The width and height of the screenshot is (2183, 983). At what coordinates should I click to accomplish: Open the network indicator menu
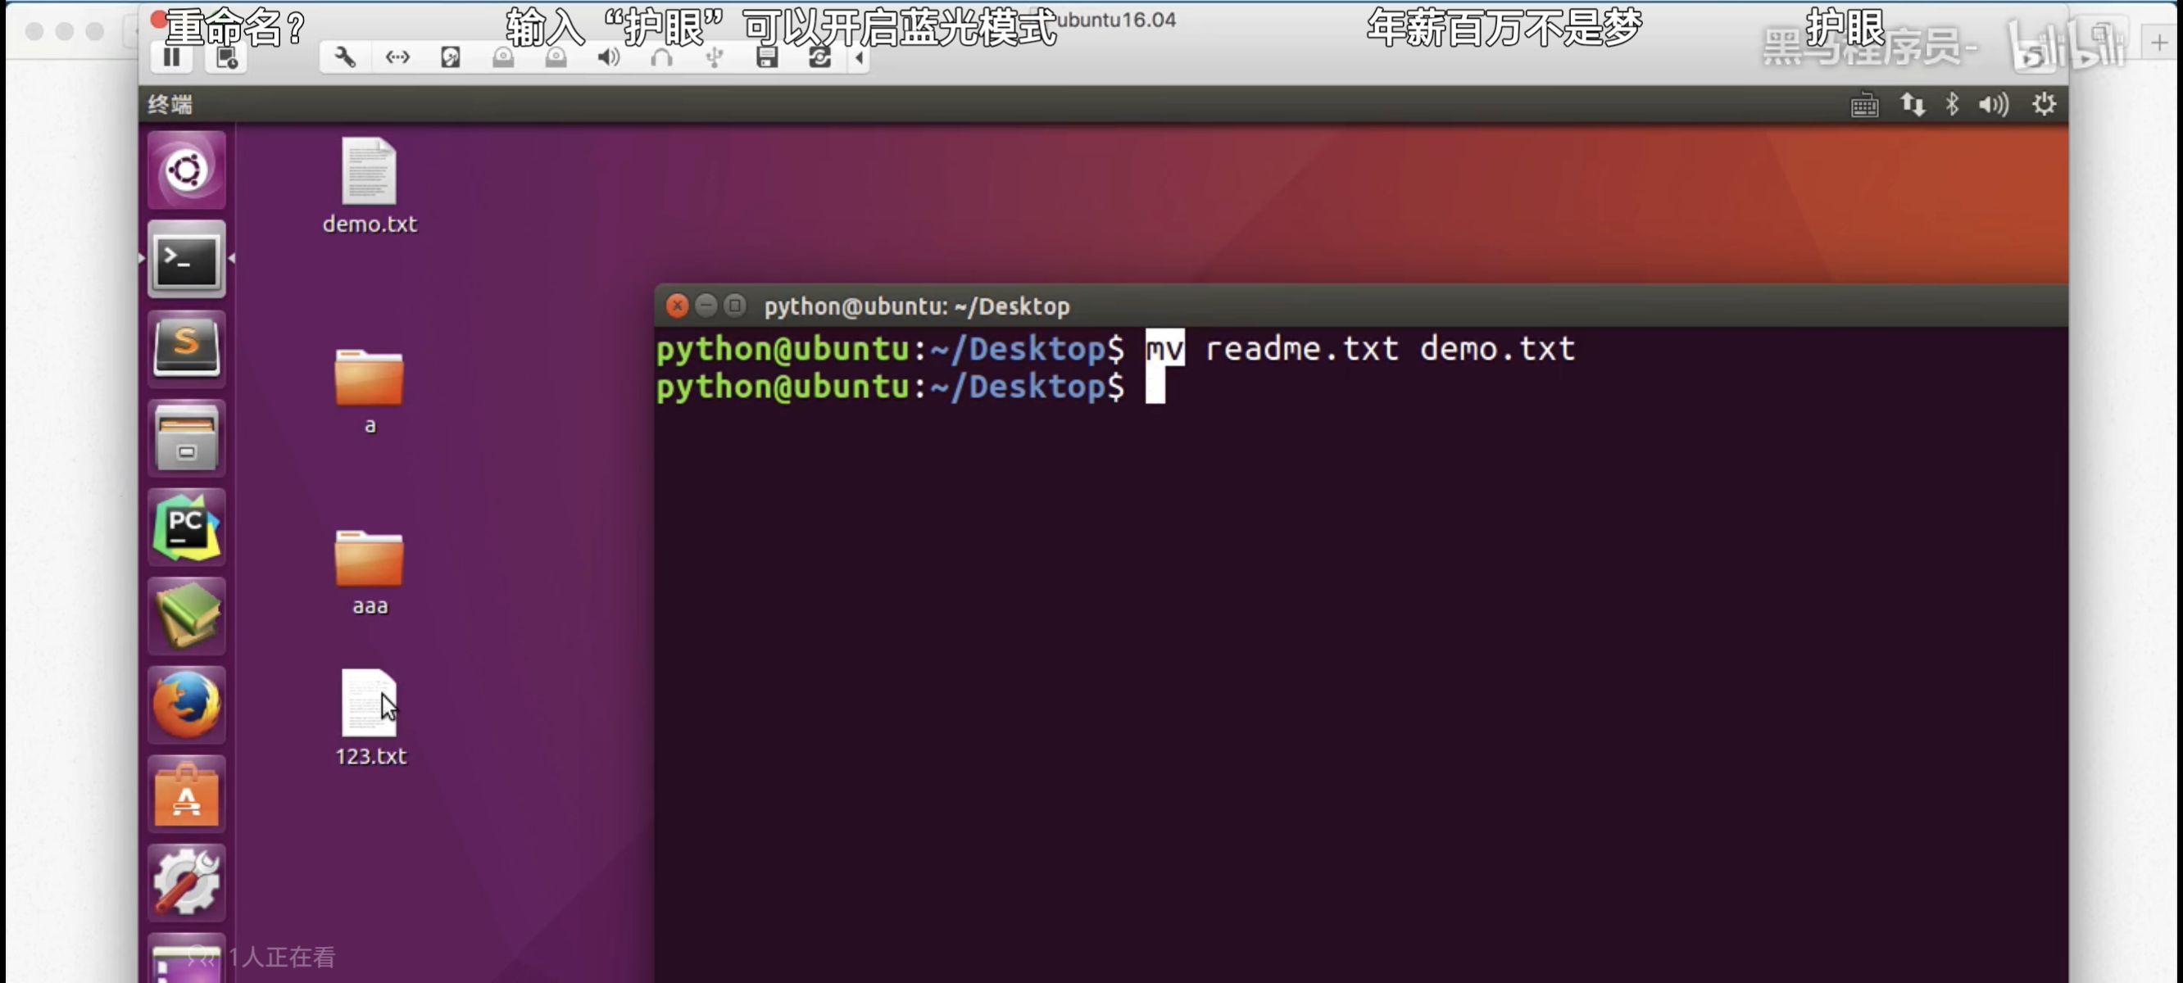click(x=1912, y=104)
